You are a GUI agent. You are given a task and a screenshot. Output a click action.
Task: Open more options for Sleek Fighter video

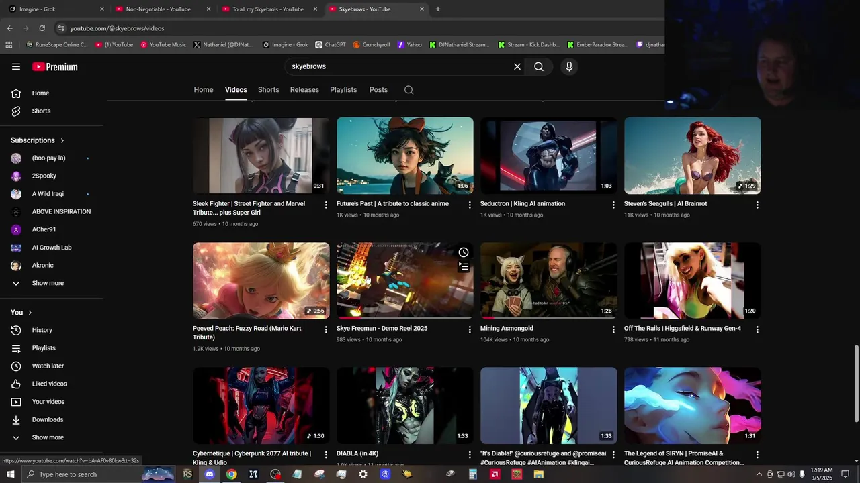coord(326,205)
